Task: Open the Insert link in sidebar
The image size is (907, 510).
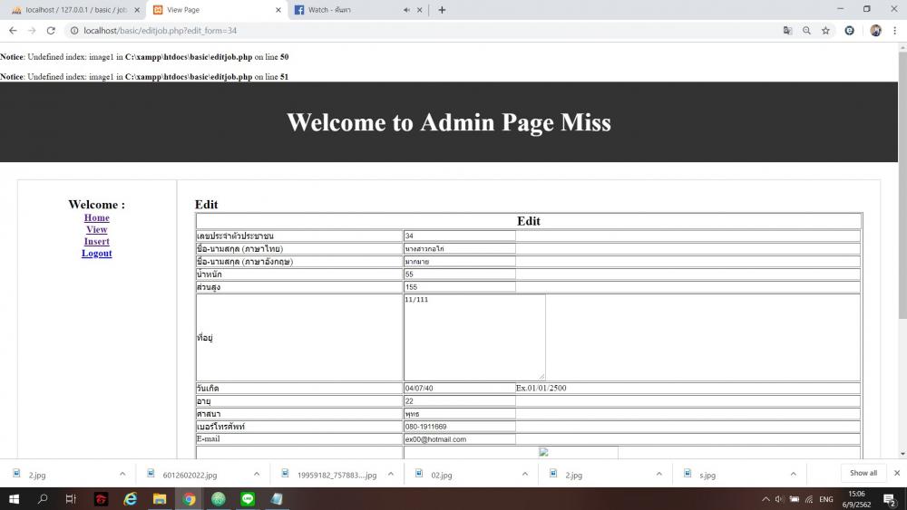Action: (x=97, y=242)
